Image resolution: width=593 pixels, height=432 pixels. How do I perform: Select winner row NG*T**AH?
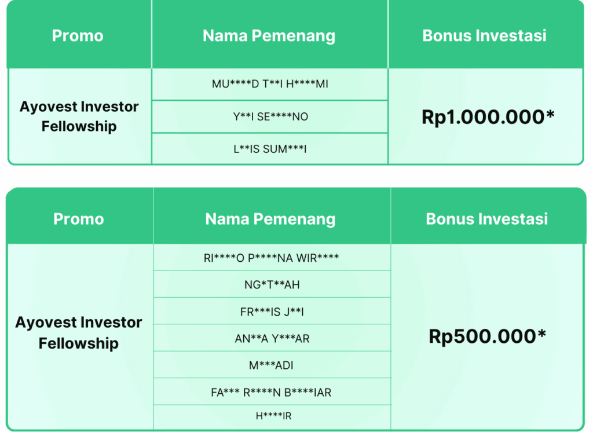pos(272,284)
